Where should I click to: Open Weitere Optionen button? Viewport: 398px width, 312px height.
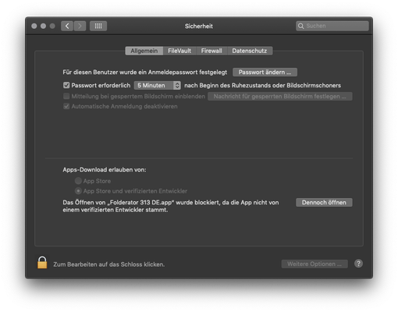click(x=314, y=264)
